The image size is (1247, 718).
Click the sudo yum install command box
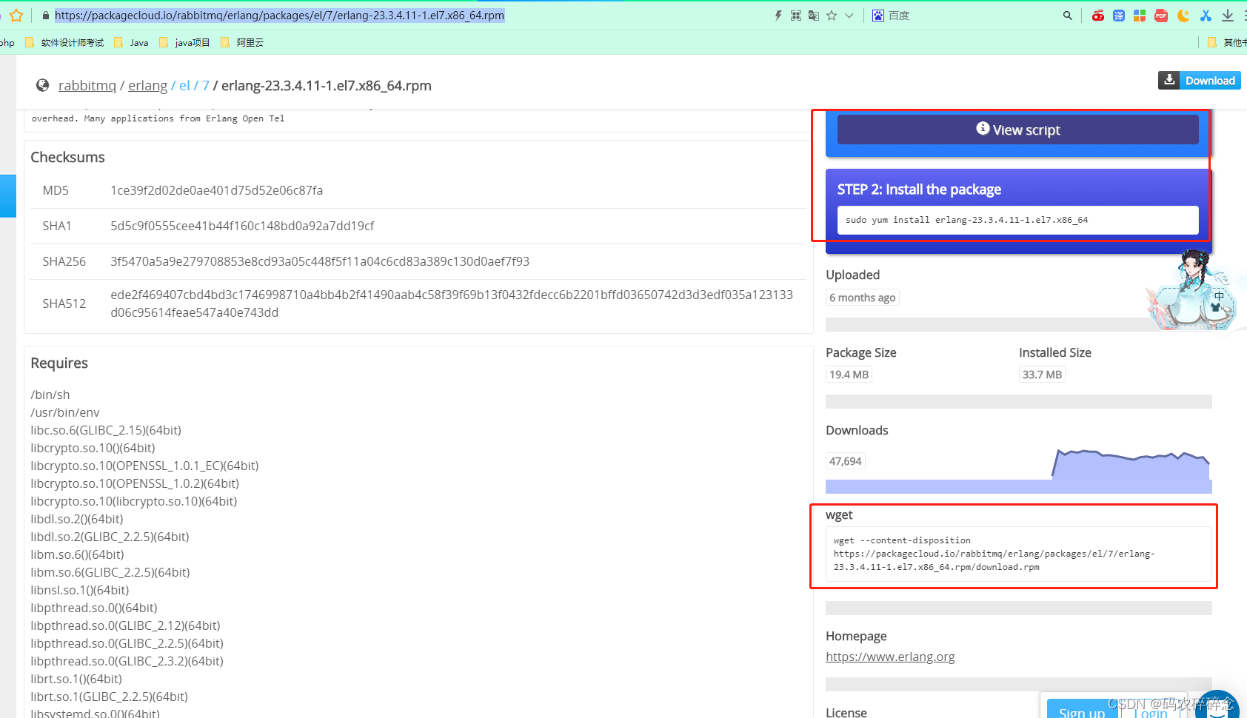pyautogui.click(x=1017, y=220)
